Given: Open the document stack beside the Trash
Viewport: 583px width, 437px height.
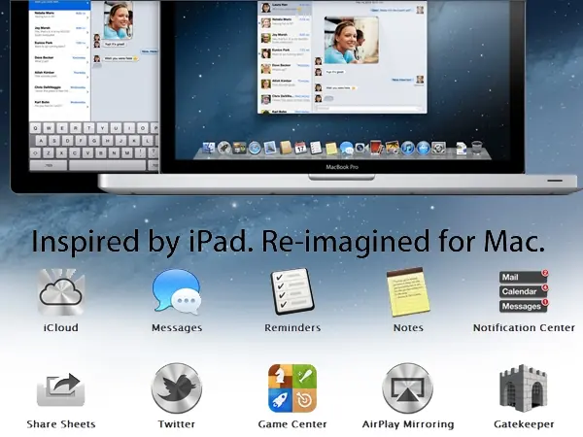Looking at the screenshot, I should (461, 149).
